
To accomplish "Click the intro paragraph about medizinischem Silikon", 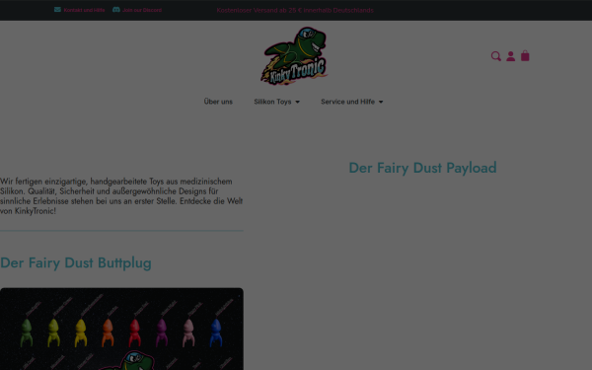I will (121, 196).
